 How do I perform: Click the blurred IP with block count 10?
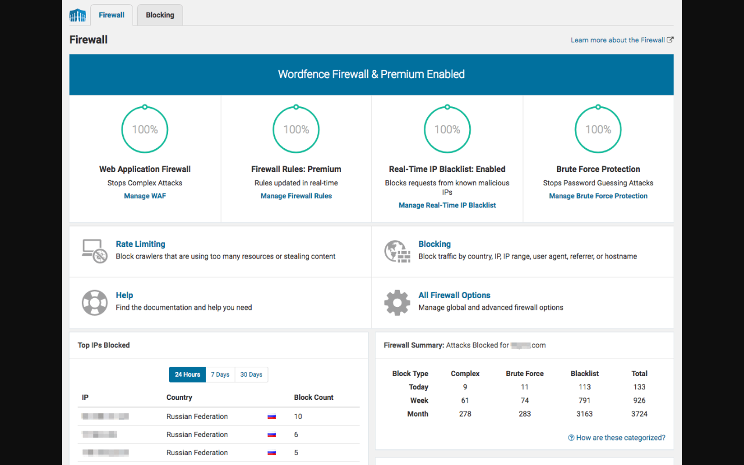[x=105, y=417]
